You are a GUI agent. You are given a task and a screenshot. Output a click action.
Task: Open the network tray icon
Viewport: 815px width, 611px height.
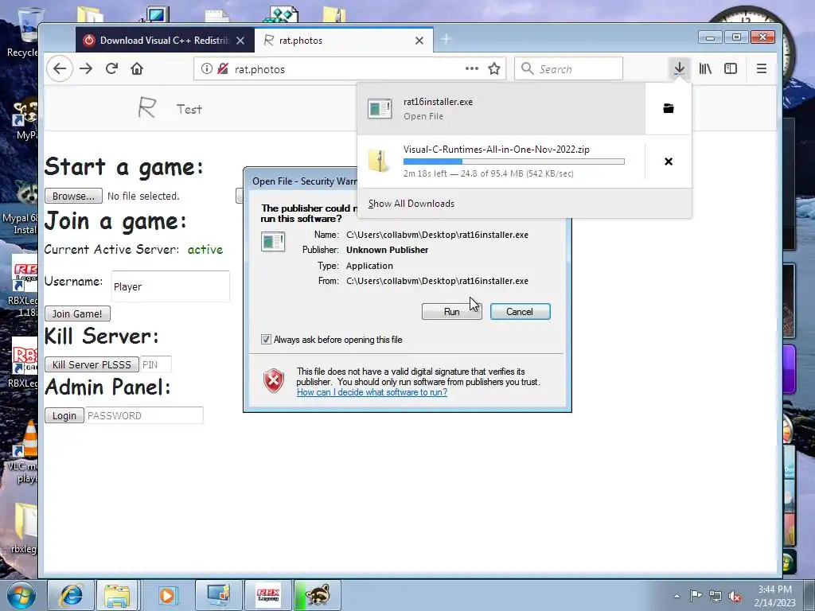716,596
